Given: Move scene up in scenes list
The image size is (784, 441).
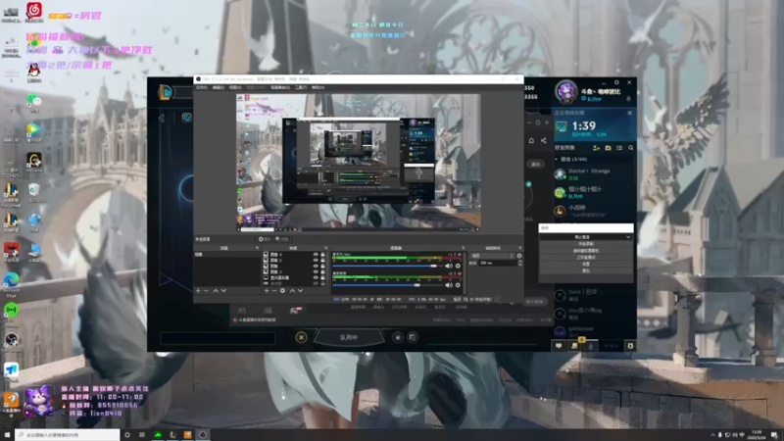Looking at the screenshot, I should tap(216, 290).
